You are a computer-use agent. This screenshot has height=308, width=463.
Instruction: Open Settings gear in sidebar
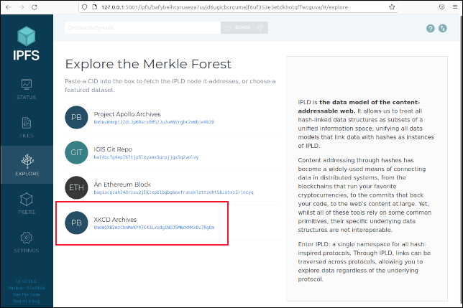point(27,242)
